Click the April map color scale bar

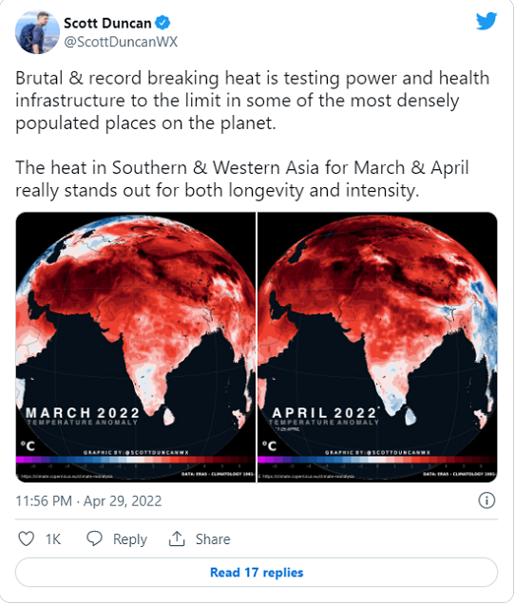pyautogui.click(x=377, y=460)
